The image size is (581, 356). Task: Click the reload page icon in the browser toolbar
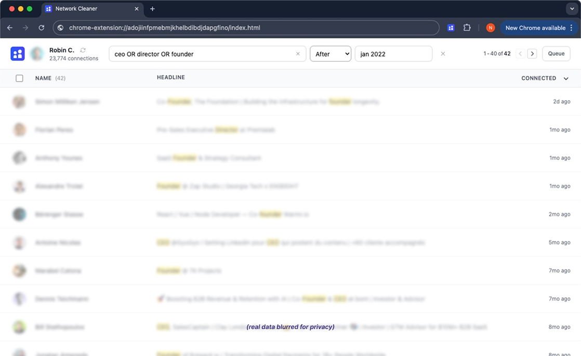(x=41, y=28)
